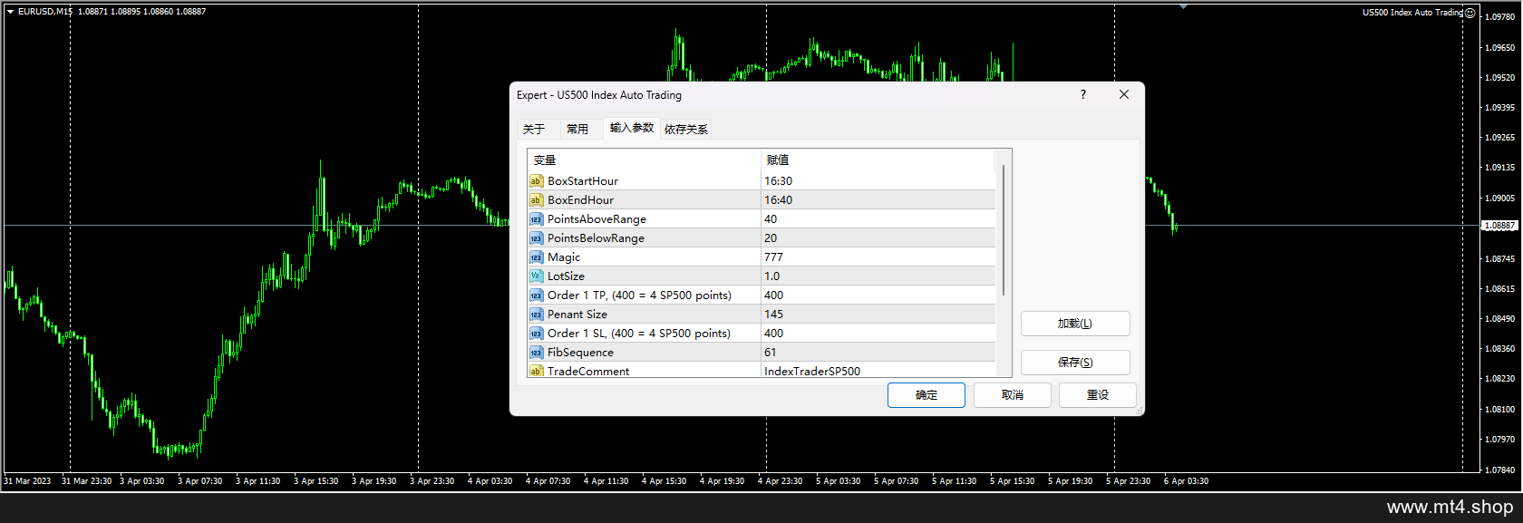Click the Order 1 TP variable name
This screenshot has height=523, width=1523.
click(x=639, y=295)
